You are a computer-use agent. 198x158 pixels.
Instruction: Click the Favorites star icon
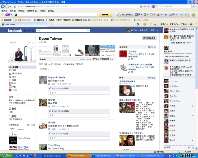(x=2, y=20)
